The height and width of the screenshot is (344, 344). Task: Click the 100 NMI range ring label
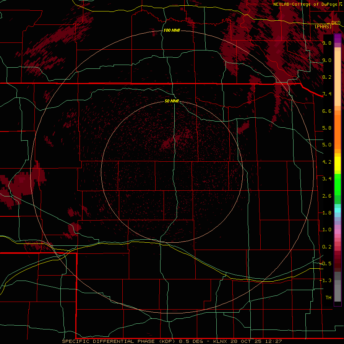point(172,30)
